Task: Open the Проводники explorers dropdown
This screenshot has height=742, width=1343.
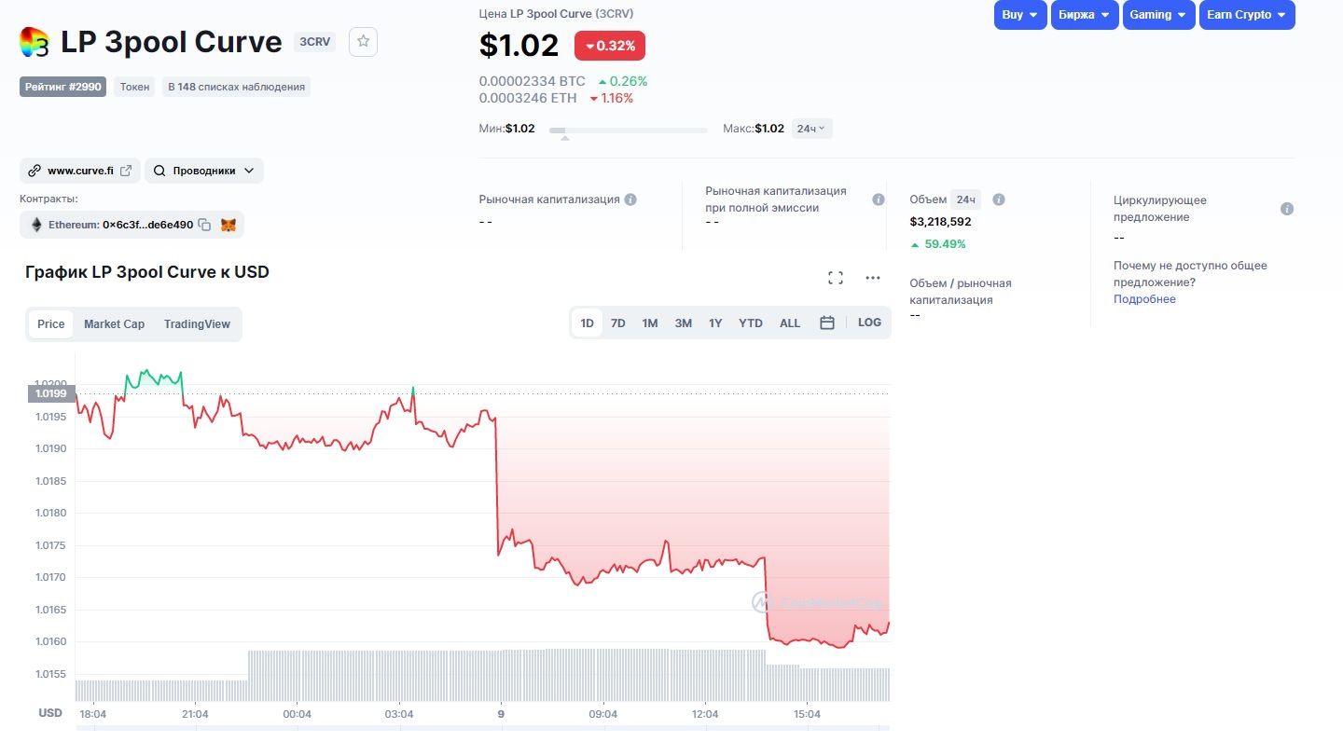Action: tap(204, 171)
